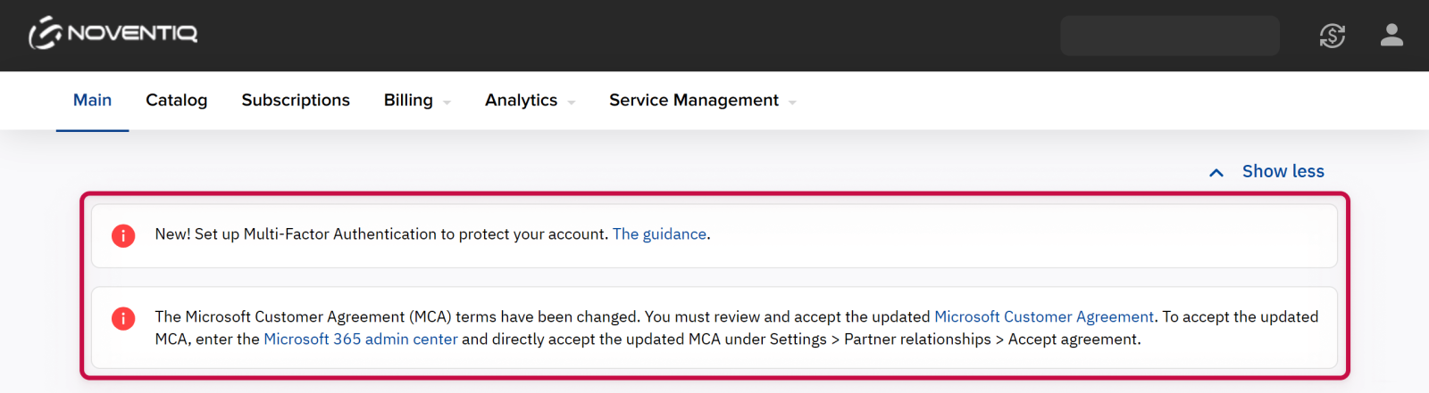The width and height of the screenshot is (1429, 393).
Task: Follow the Microsoft 365 admin center link
Action: (x=360, y=340)
